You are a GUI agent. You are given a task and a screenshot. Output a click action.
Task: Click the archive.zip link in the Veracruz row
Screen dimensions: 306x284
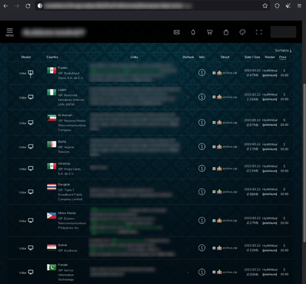tap(230, 169)
